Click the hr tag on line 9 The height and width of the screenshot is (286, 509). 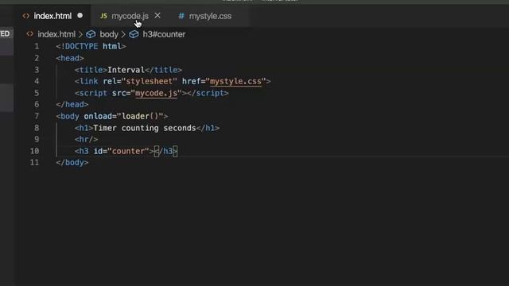point(87,140)
